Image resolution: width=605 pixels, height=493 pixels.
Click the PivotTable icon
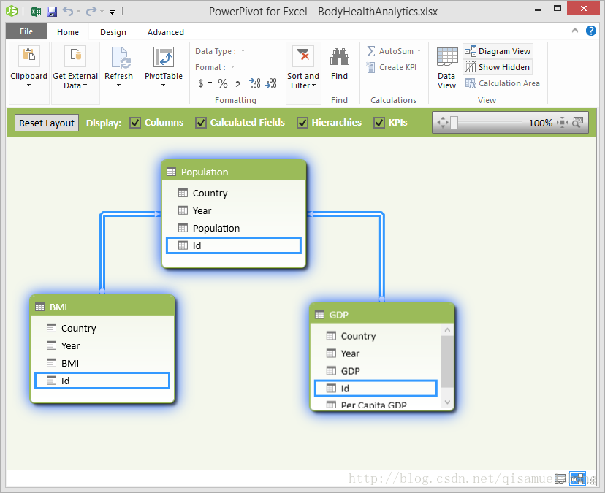(164, 57)
